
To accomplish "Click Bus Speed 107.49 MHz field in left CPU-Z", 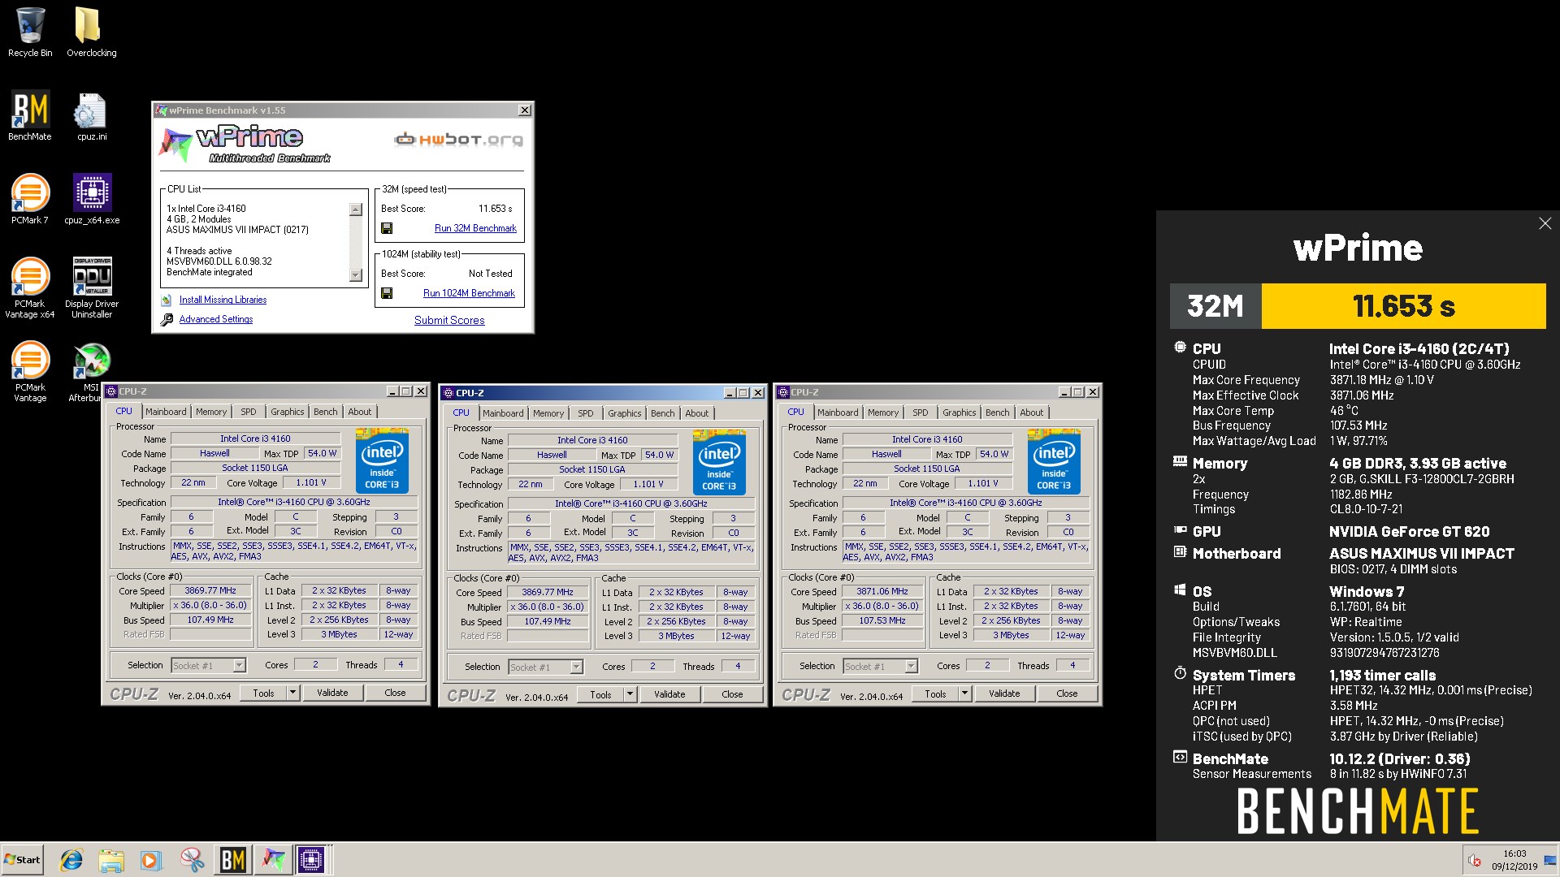I will tap(210, 620).
